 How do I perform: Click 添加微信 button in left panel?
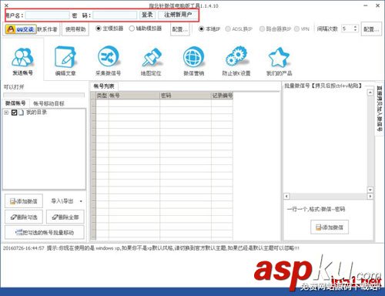point(24,201)
